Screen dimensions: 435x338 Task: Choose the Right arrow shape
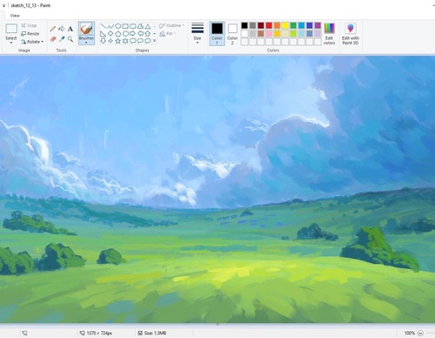coord(133,34)
